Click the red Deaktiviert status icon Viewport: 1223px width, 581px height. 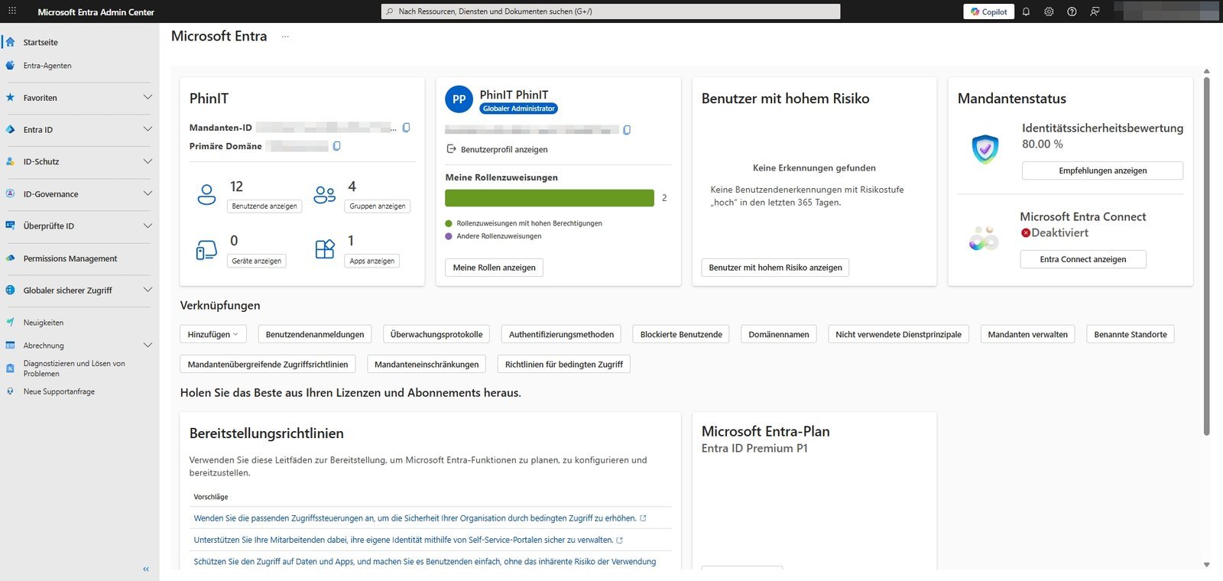1026,233
